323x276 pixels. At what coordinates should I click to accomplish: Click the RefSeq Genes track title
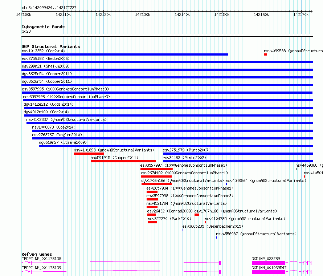pos(37,254)
